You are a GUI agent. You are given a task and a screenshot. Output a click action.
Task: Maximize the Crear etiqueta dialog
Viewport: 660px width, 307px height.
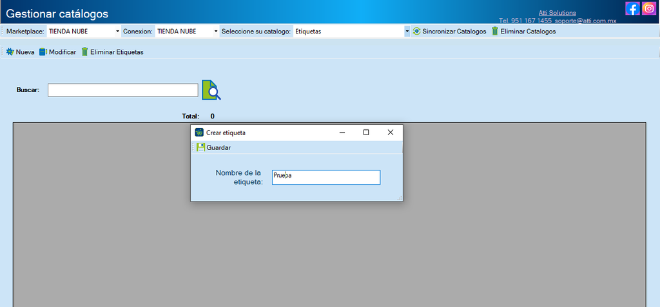pos(366,133)
